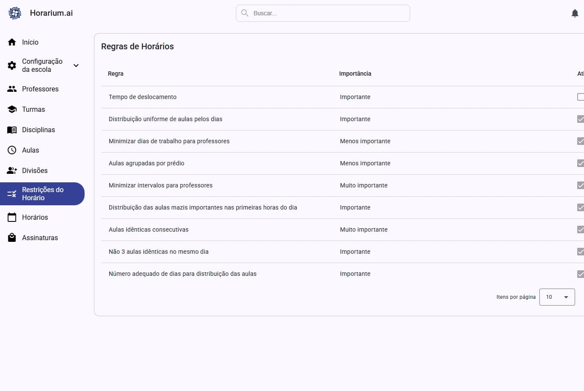Click the Aulas clock icon

click(12, 150)
